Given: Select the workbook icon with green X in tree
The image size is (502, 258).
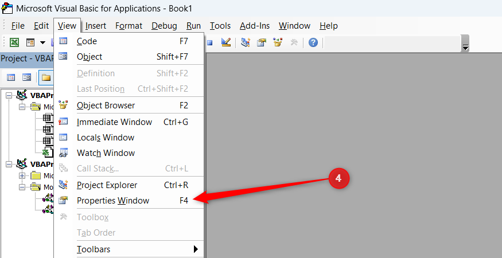Looking at the screenshot, I should pos(48,152).
